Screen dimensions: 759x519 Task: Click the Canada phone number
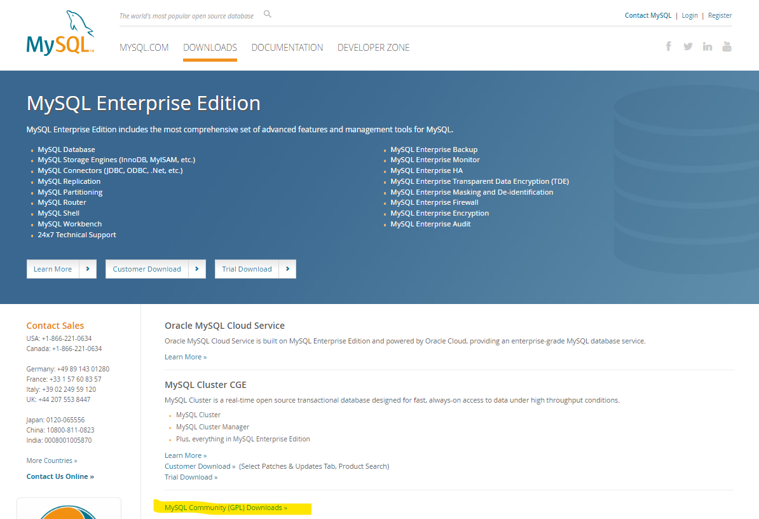[x=77, y=349]
